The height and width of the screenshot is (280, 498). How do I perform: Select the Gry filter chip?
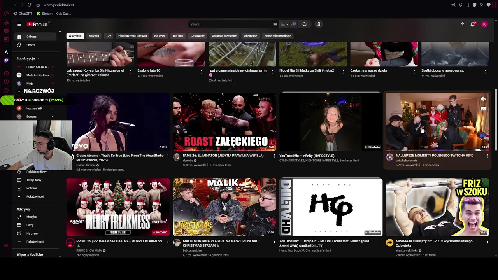point(109,36)
